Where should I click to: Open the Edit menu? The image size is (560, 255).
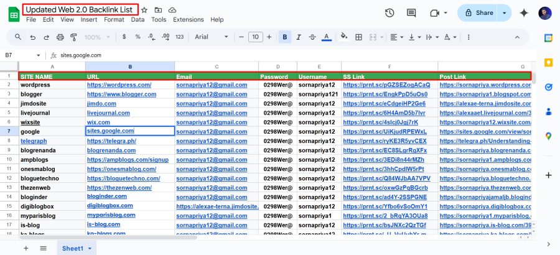point(48,20)
